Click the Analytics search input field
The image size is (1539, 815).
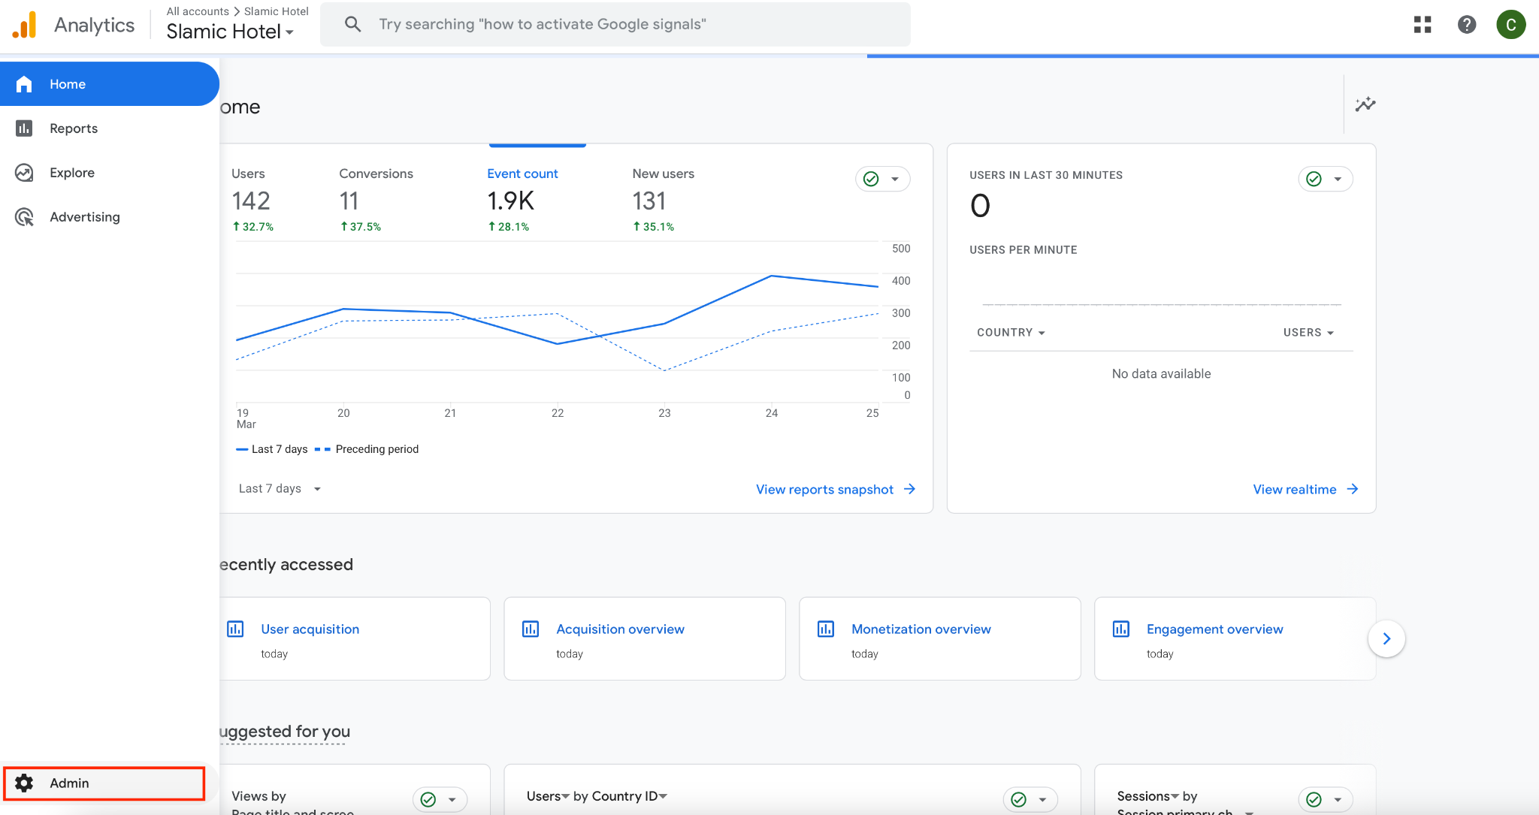[x=616, y=24]
